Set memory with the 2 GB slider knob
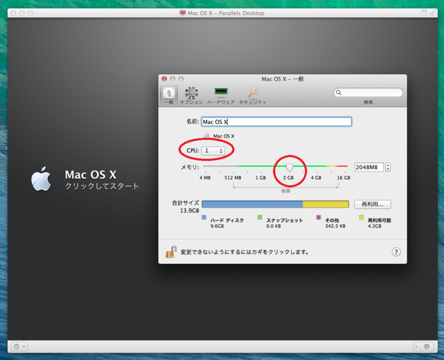Screen dimensions: 444x360 pos(289,168)
